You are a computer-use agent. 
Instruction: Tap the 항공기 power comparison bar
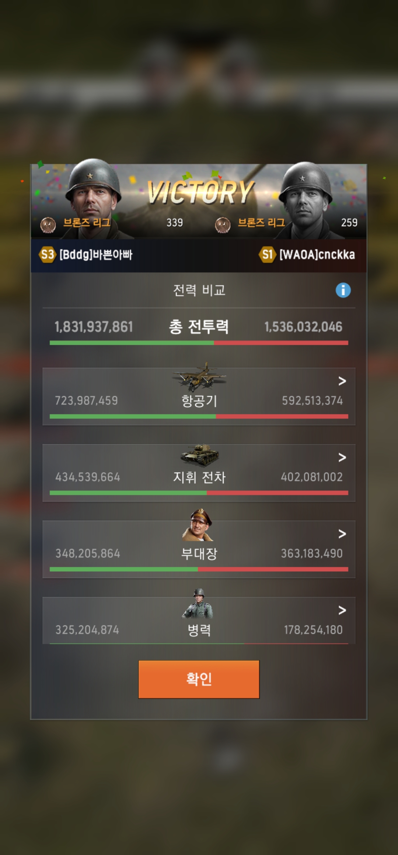point(199,416)
